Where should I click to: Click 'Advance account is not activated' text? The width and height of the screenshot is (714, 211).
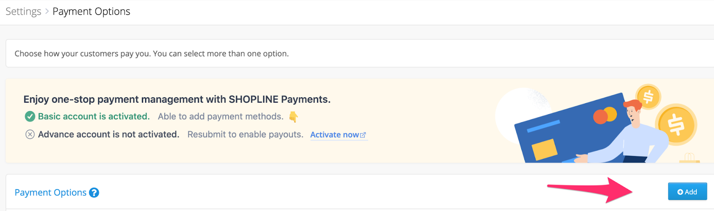point(108,134)
